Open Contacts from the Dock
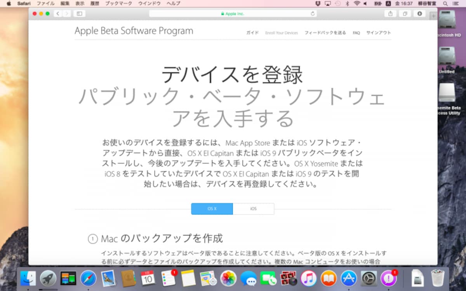 pyautogui.click(x=128, y=278)
